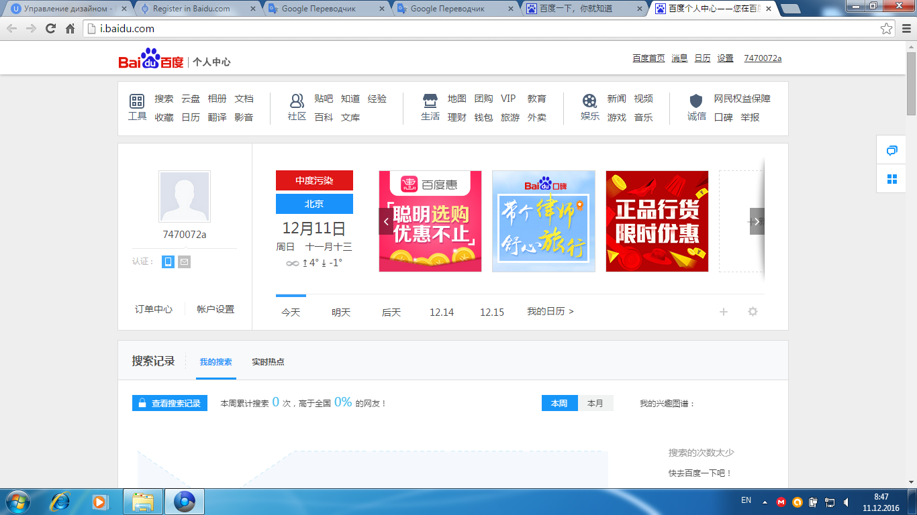Click 消息 header link
The width and height of the screenshot is (917, 515).
tap(679, 58)
